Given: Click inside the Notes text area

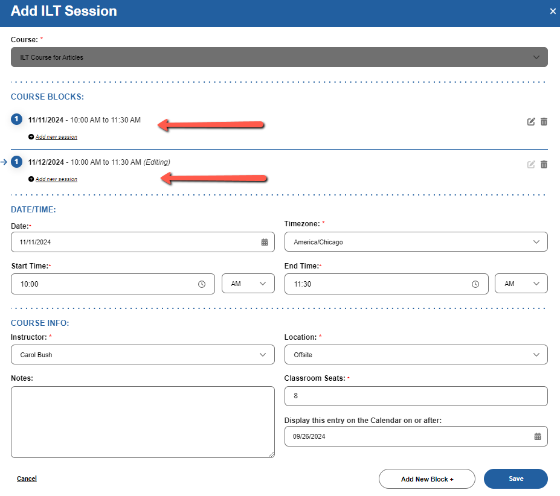Looking at the screenshot, I should 143,421.
